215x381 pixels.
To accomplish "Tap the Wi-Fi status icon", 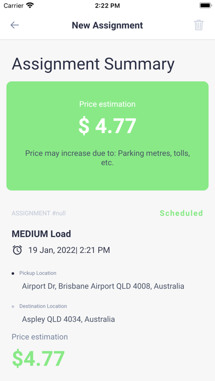I will tap(30, 5).
